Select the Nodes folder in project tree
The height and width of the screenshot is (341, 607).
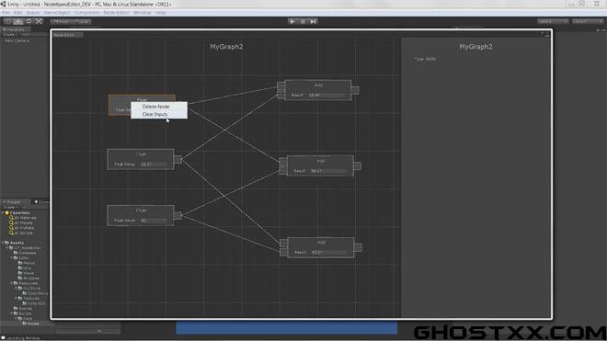tap(33, 324)
